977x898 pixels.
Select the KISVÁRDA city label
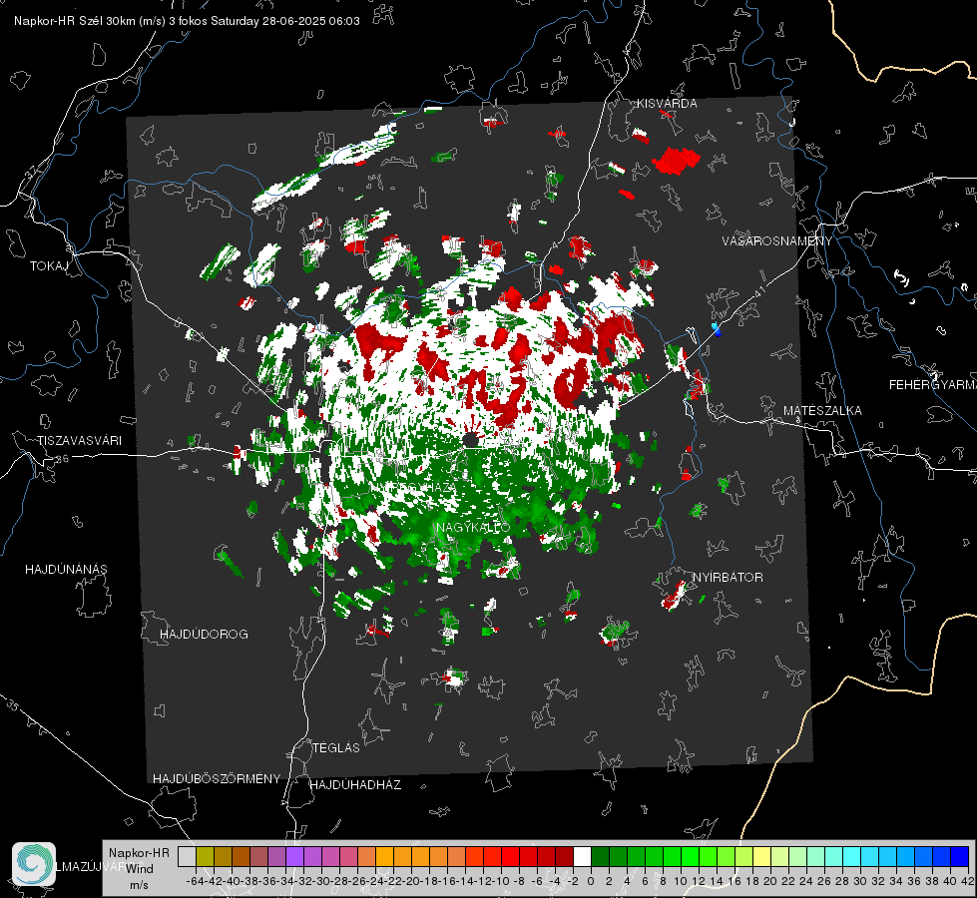[x=667, y=104]
